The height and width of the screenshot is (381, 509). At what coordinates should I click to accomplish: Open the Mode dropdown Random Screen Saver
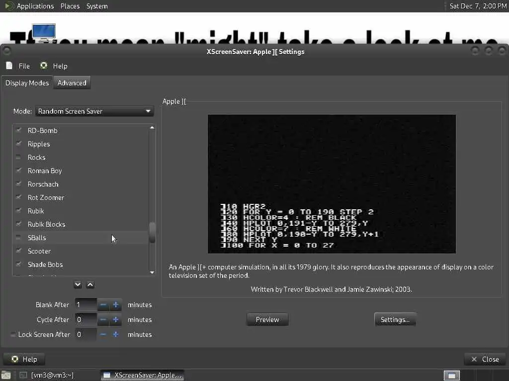click(94, 111)
